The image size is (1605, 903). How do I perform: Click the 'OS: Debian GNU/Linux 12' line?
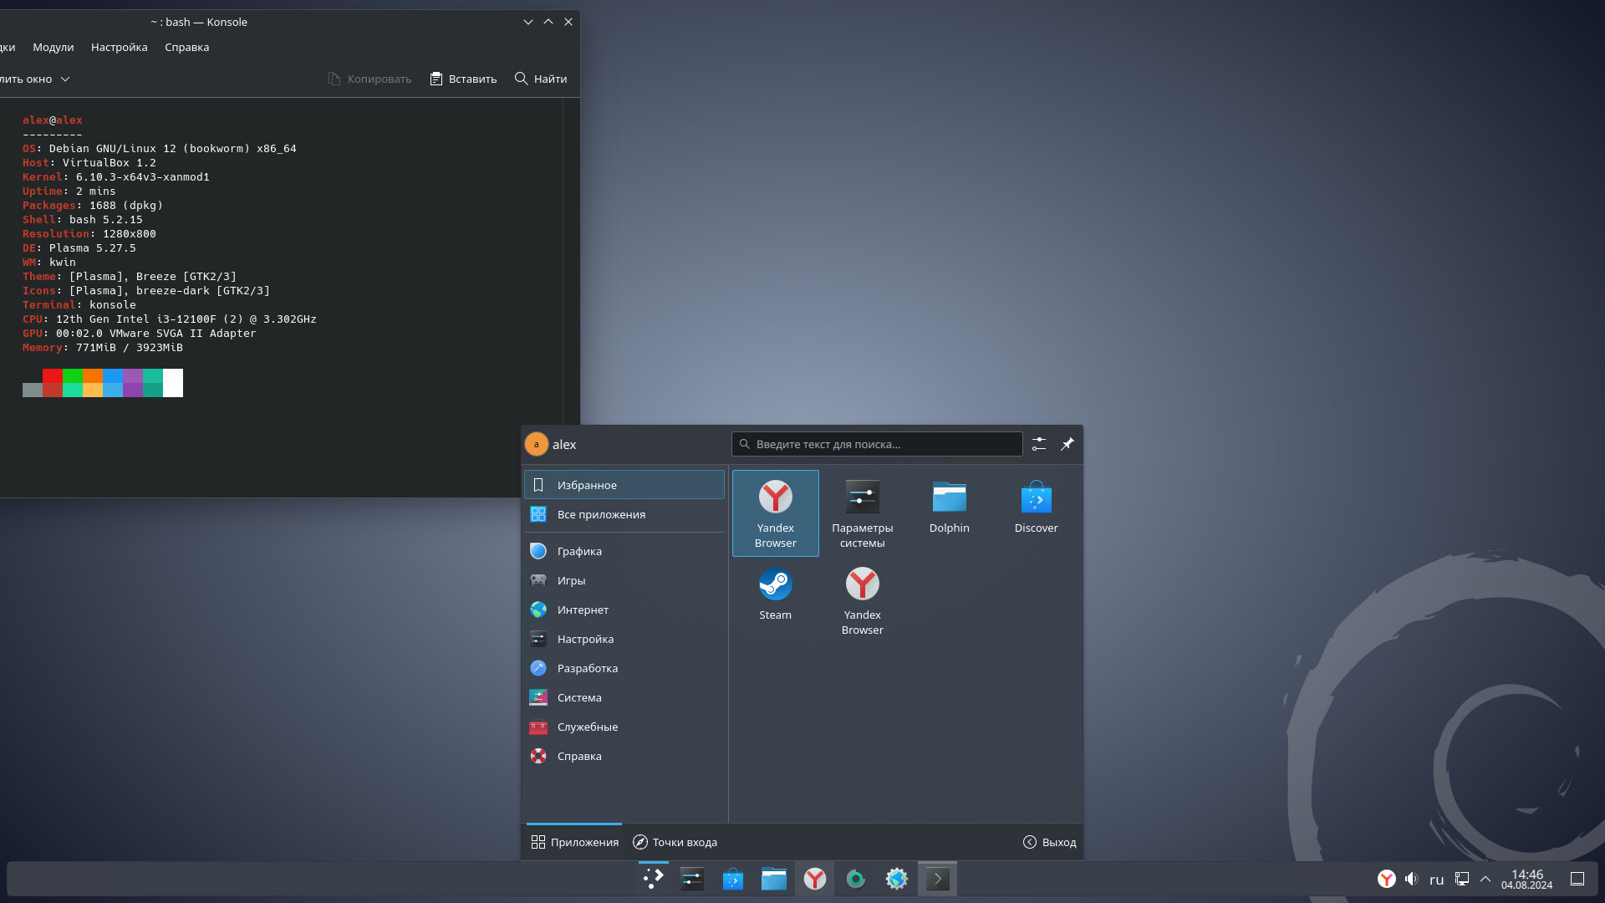click(160, 148)
